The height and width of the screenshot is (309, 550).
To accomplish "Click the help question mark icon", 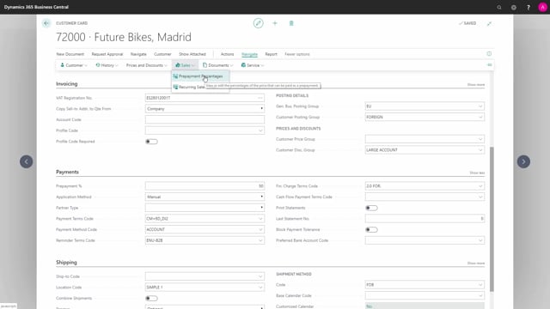I will click(x=529, y=7).
